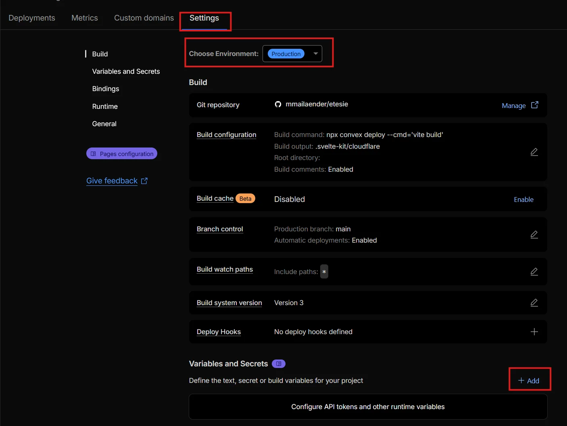Click the 'Production branch: main' text
567x426 pixels.
(x=313, y=229)
